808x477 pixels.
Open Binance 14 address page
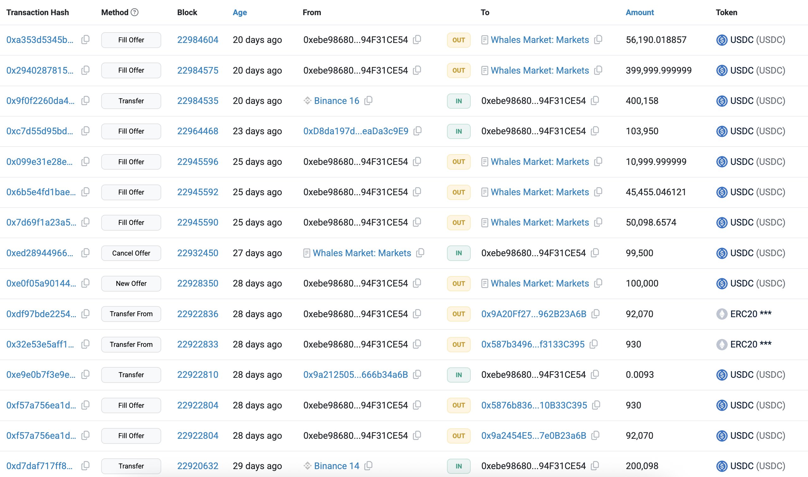coord(336,466)
